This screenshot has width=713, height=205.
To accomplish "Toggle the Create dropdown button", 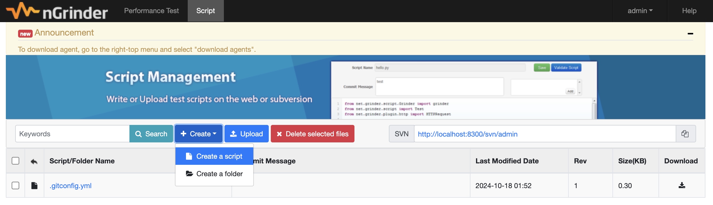I will (x=199, y=134).
